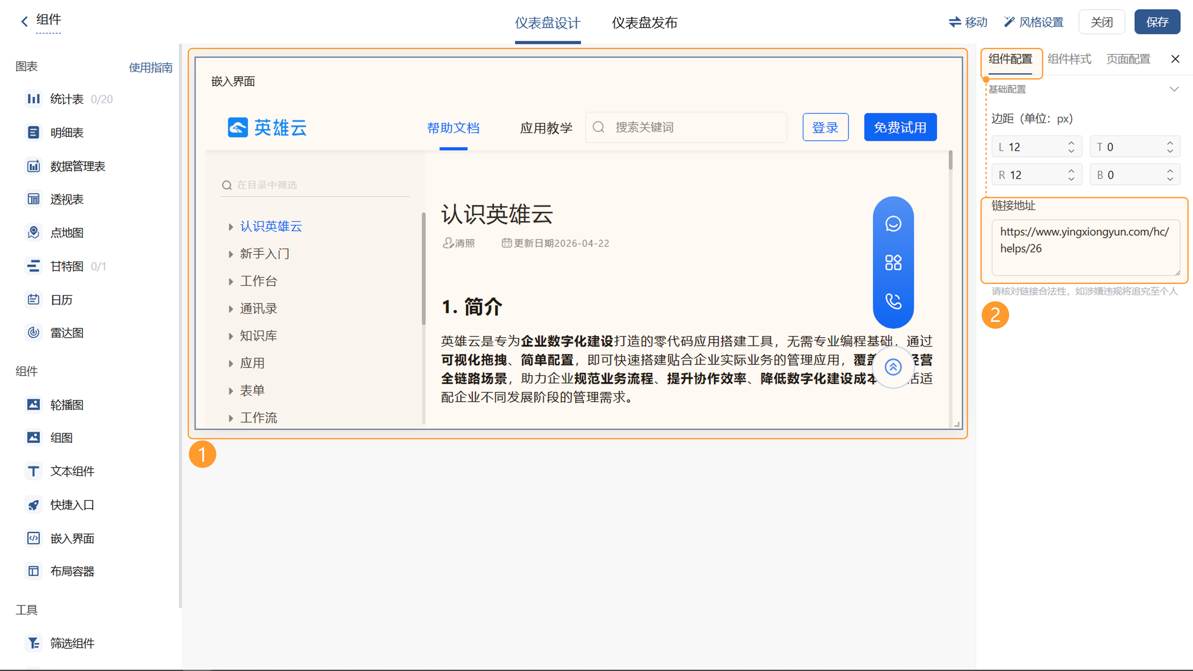1193x671 pixels.
Task: Expand the 工作台 tree arrow
Action: click(x=231, y=281)
